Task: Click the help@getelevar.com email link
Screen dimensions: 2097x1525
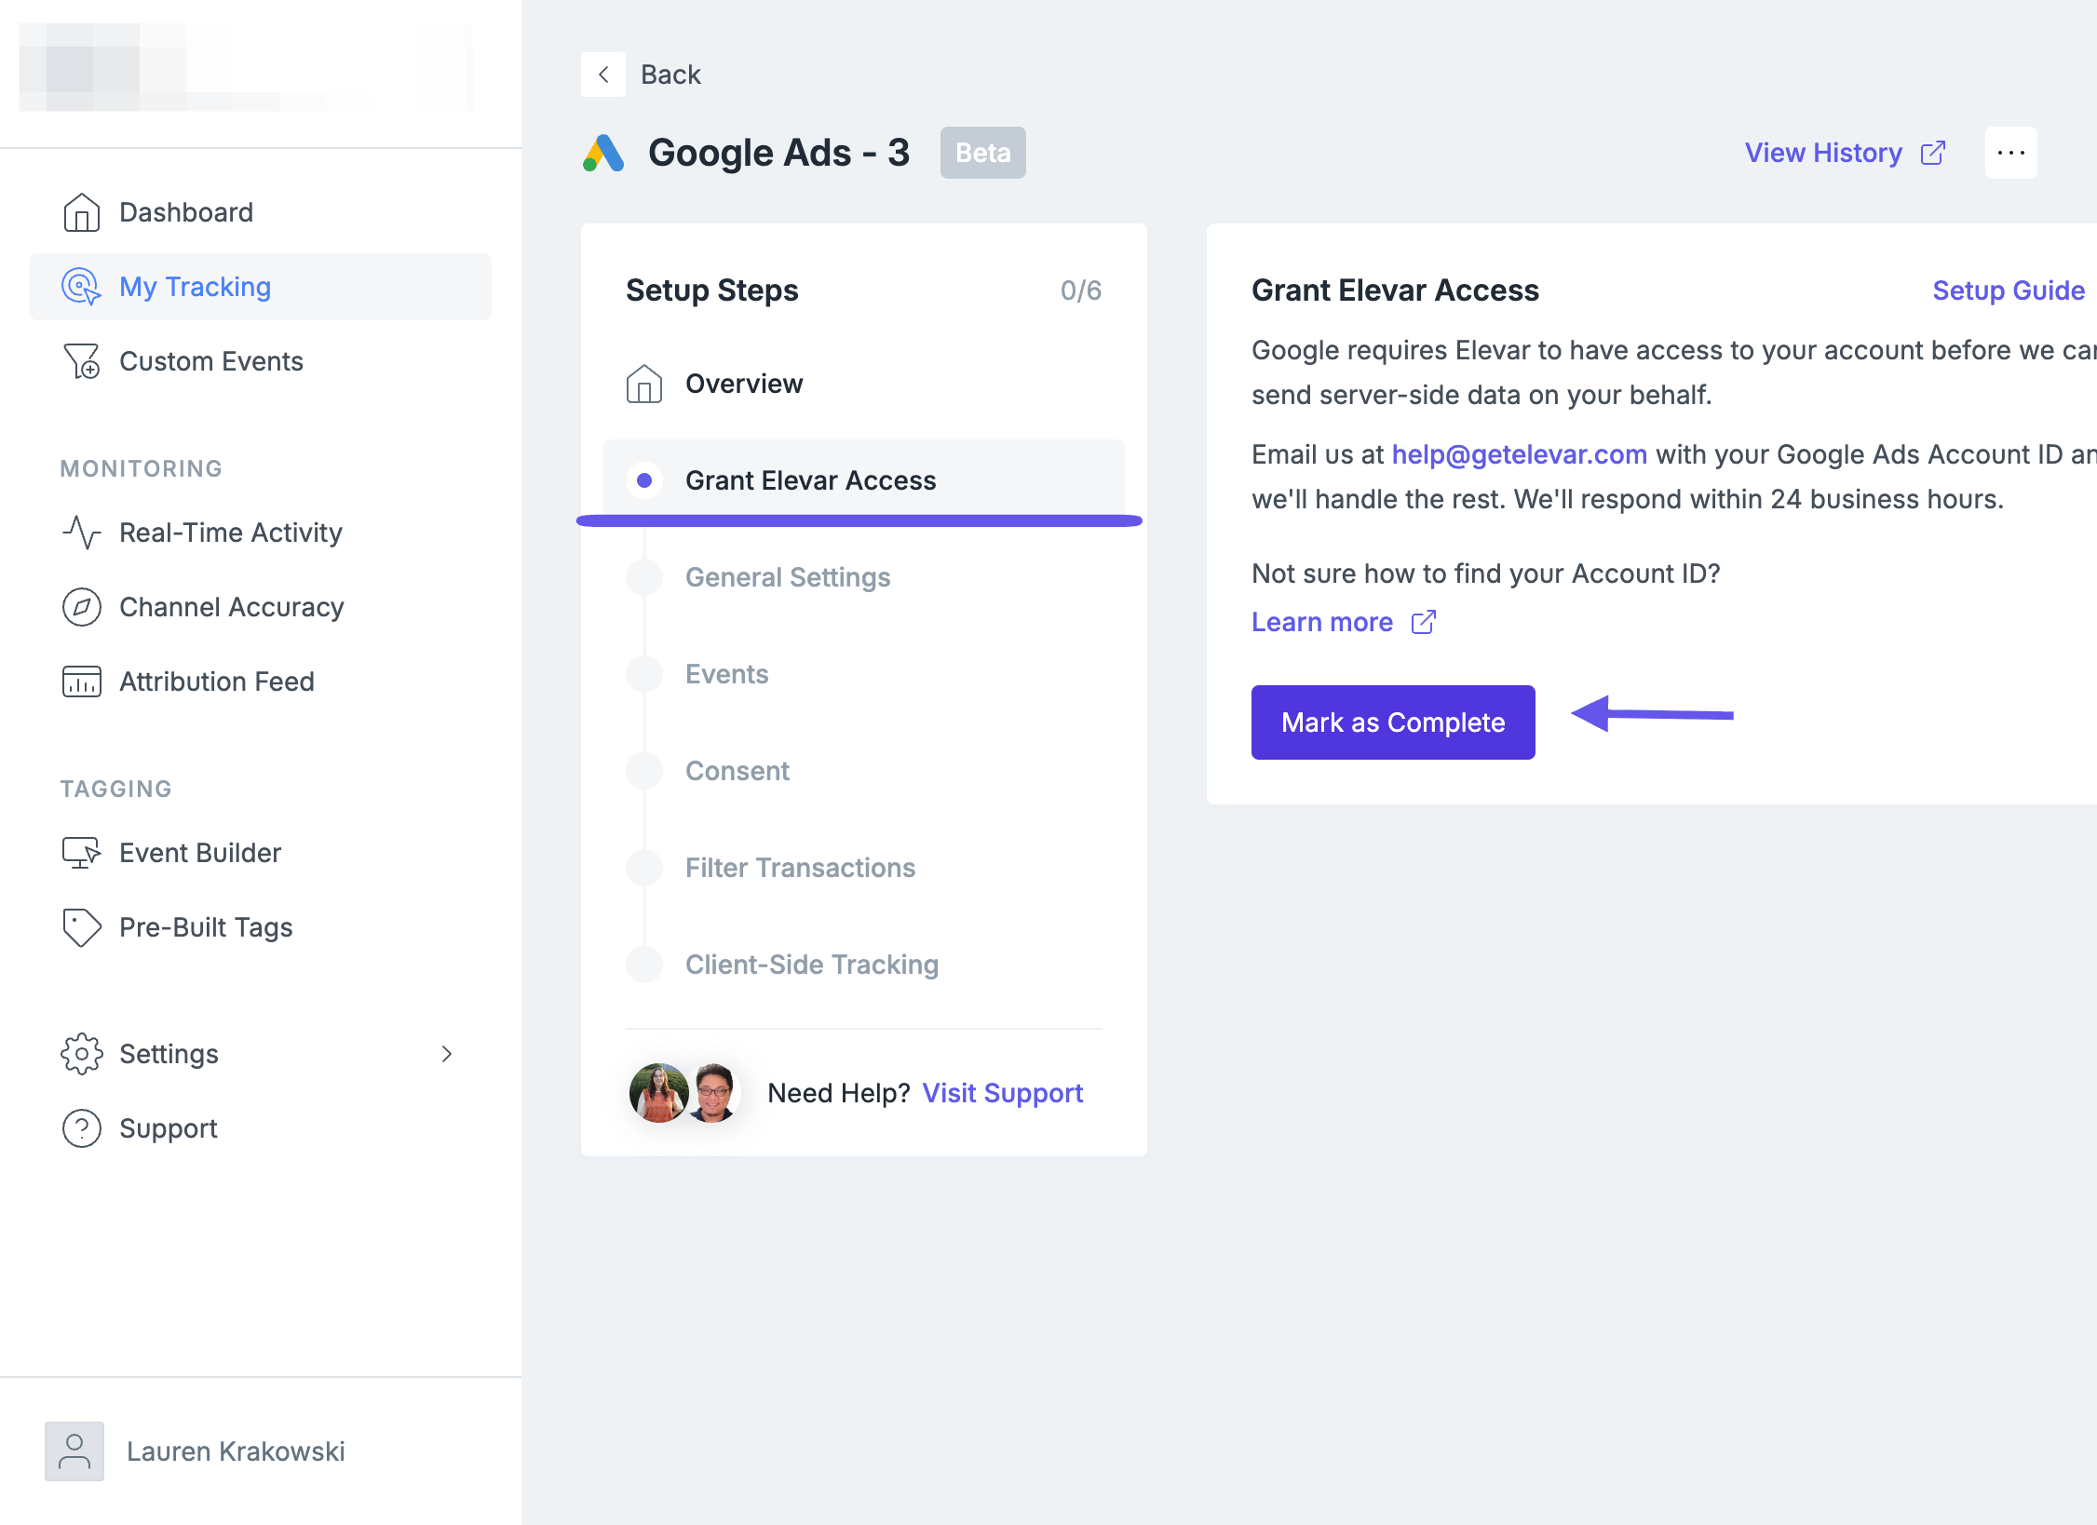Action: click(x=1519, y=454)
